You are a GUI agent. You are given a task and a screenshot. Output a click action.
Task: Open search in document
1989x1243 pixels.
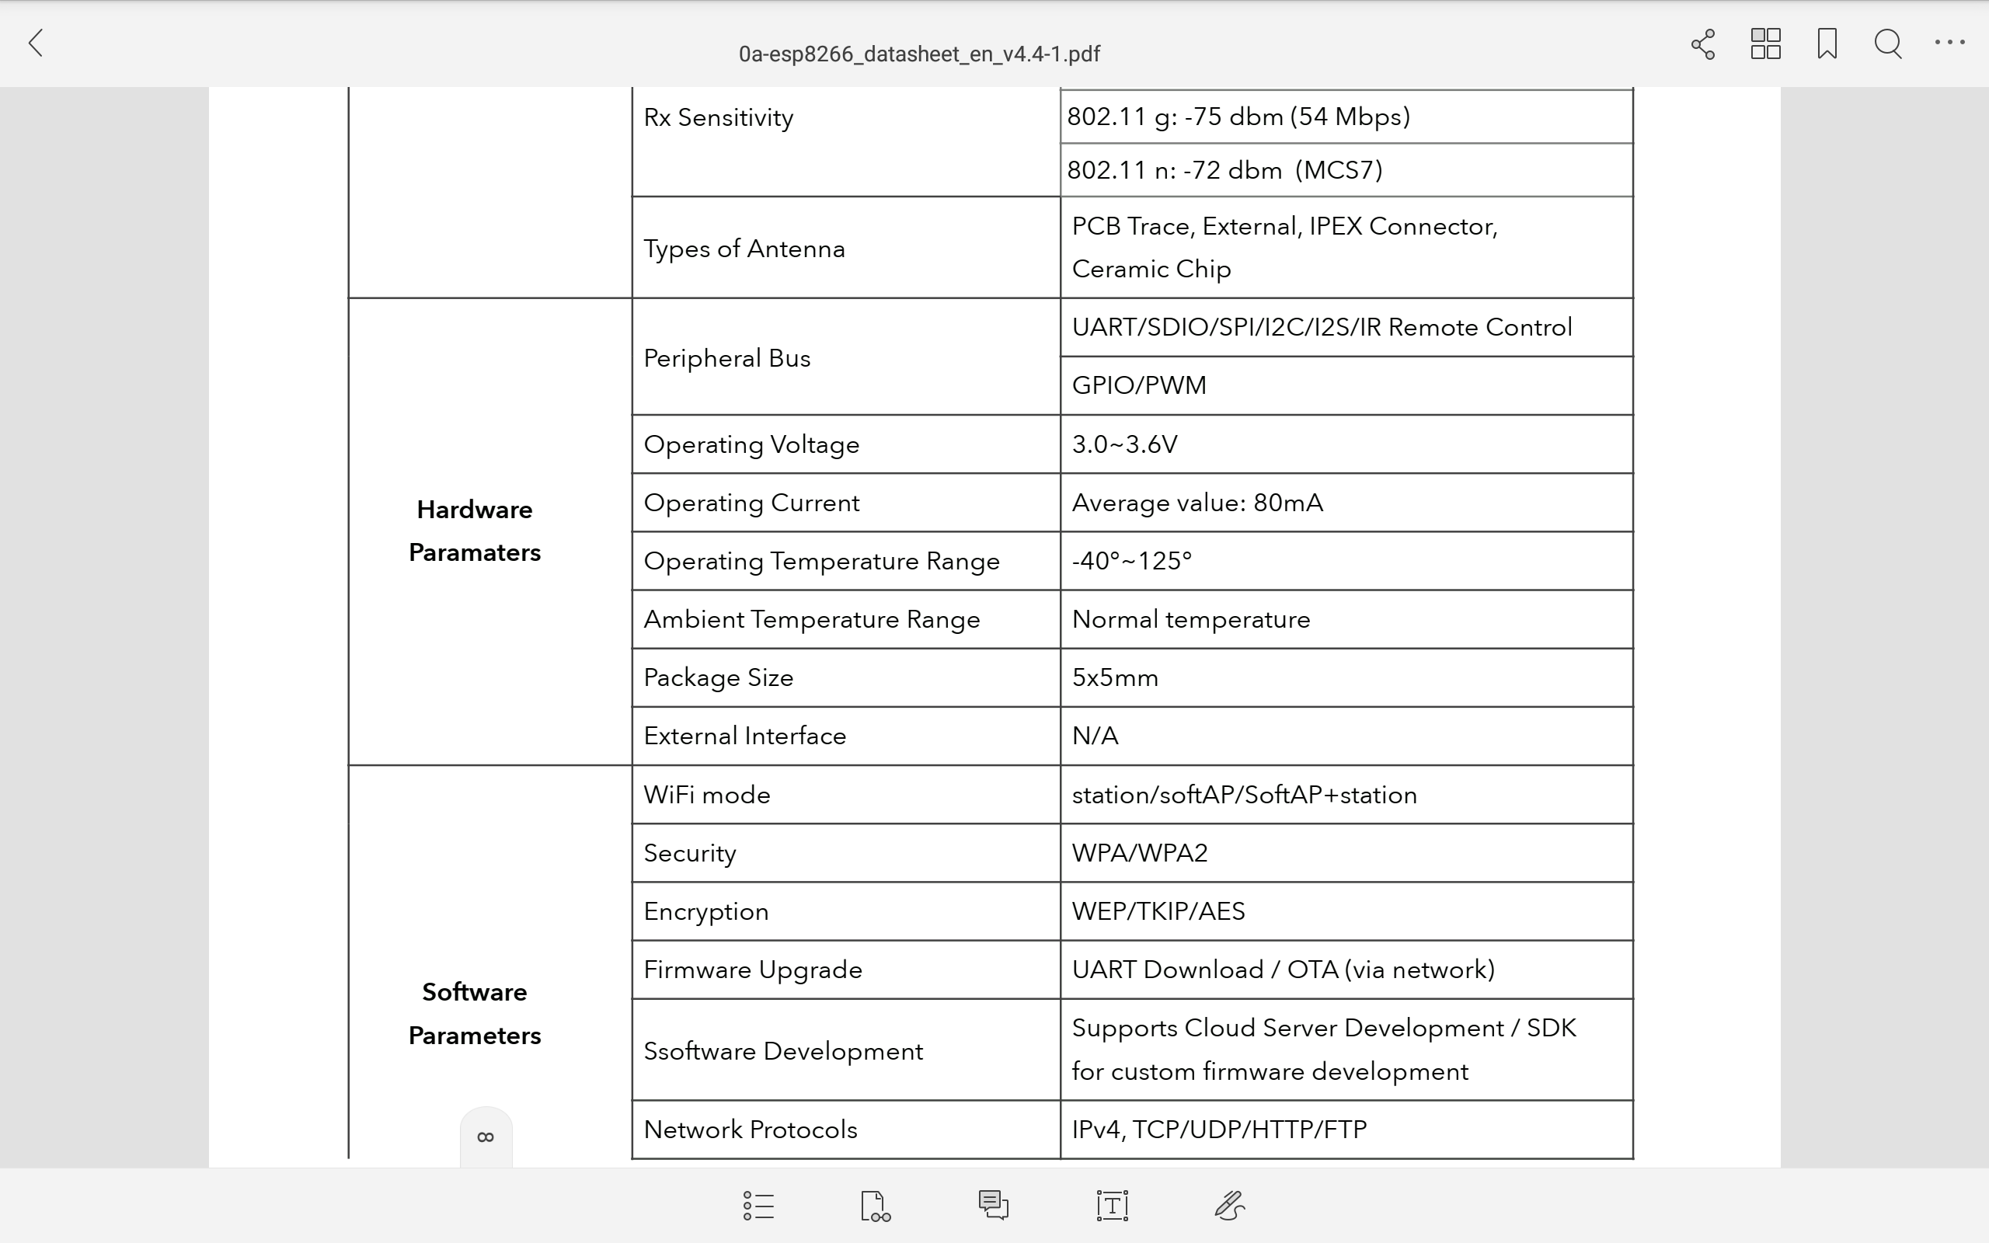(1888, 44)
